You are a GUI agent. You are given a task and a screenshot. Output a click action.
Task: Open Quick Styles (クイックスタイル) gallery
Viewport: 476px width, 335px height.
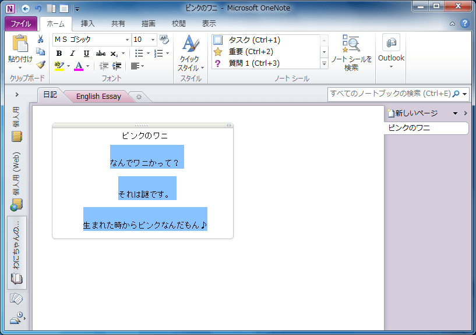[x=191, y=53]
